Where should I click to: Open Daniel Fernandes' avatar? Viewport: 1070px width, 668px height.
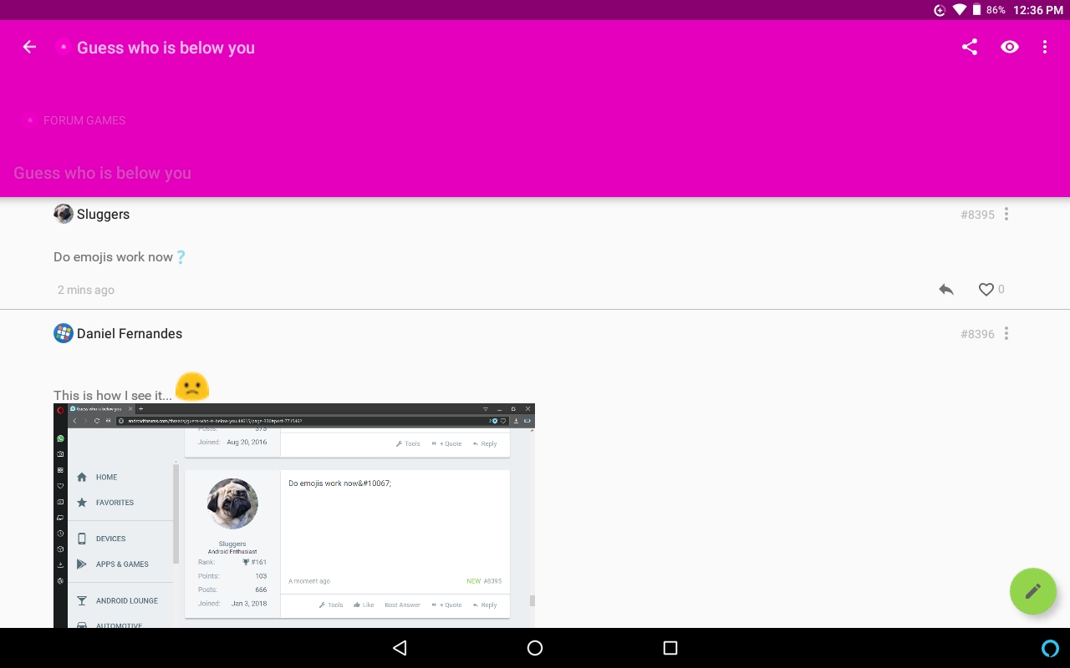pyautogui.click(x=64, y=333)
